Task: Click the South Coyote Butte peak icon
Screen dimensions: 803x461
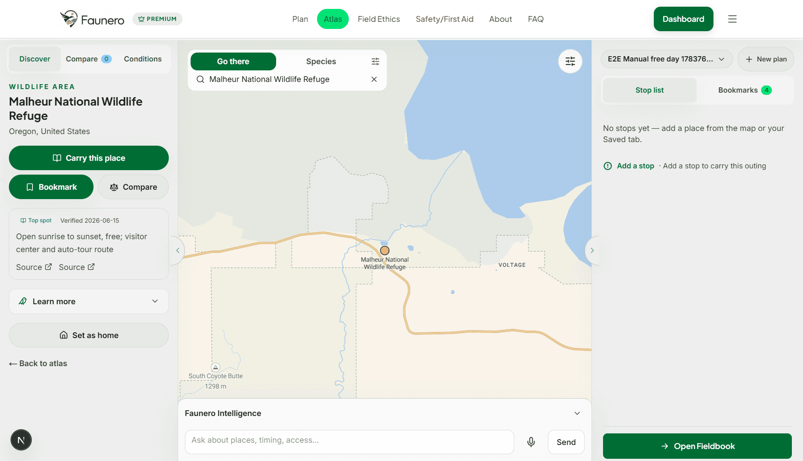Action: [216, 367]
